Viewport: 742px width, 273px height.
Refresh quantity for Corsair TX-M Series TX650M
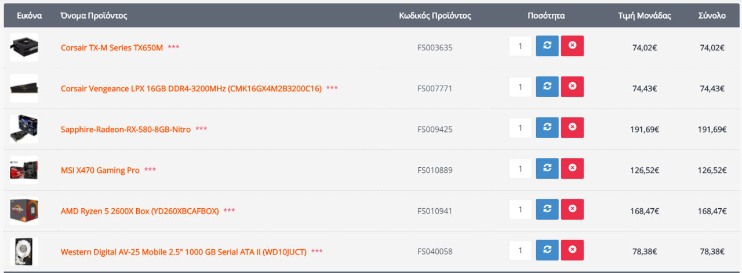click(x=547, y=46)
